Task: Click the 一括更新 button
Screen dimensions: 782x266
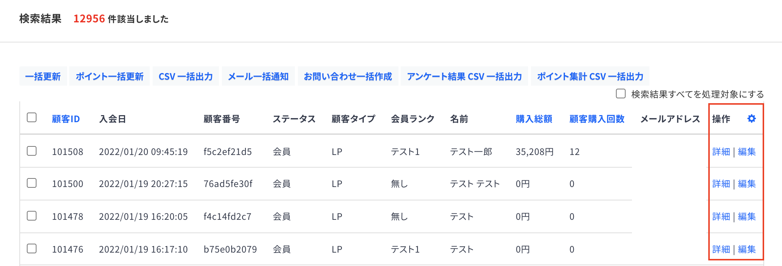Action: [43, 76]
